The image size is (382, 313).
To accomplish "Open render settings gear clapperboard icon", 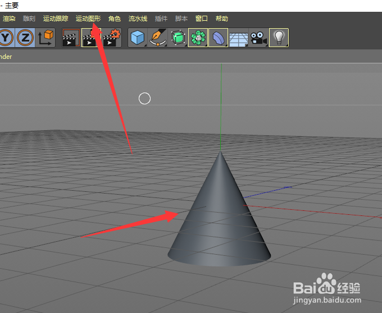I will (x=112, y=38).
